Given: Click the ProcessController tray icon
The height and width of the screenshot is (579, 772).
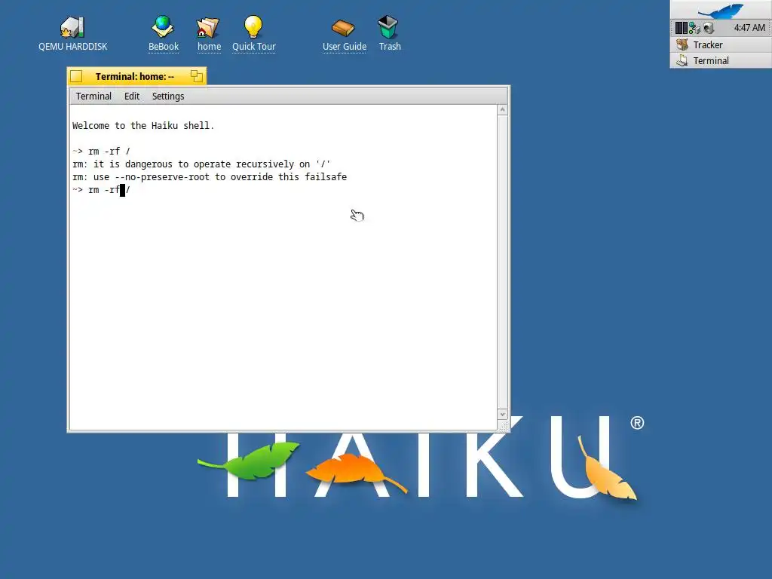Looking at the screenshot, I should pyautogui.click(x=682, y=28).
